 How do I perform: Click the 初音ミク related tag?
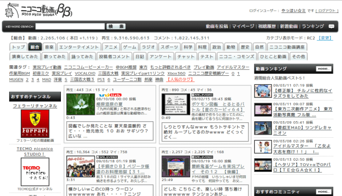click(x=41, y=74)
